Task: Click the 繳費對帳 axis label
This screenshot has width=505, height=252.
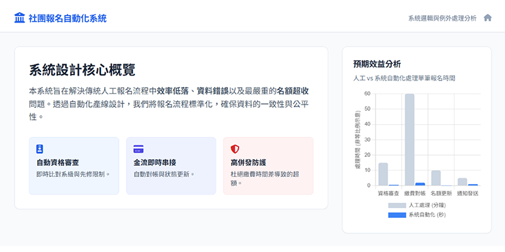Action: click(415, 193)
